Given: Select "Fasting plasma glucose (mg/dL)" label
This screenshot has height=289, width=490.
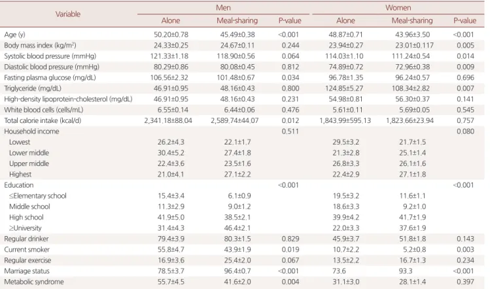Looking at the screenshot, I should tap(50, 78).
